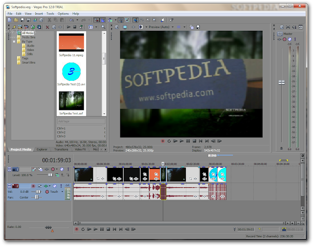The width and height of the screenshot is (313, 246).
Task: Switch to the Transitions tab
Action: tap(62, 149)
